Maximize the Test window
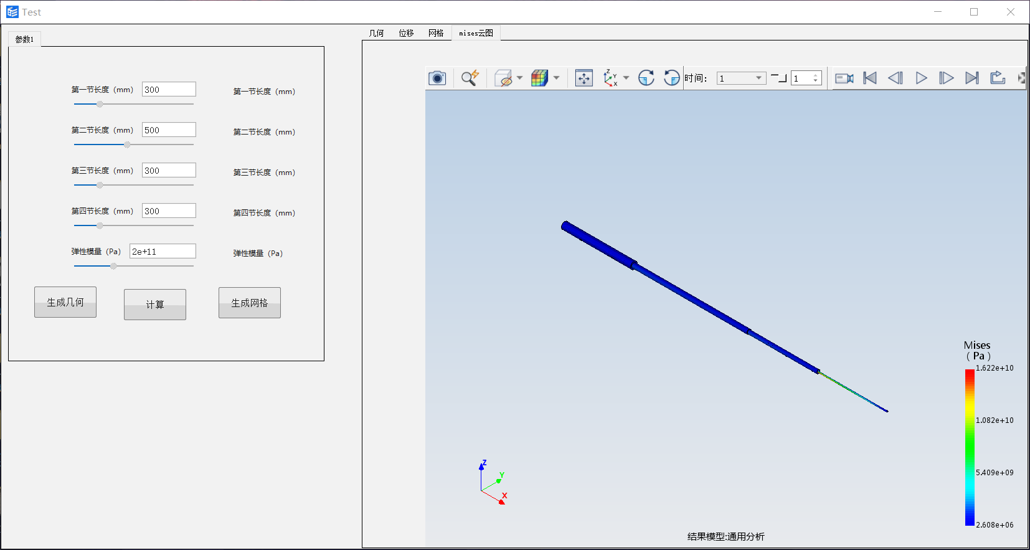 974,12
